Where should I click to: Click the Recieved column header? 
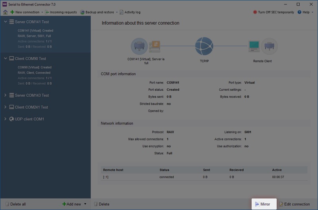coord(237,170)
